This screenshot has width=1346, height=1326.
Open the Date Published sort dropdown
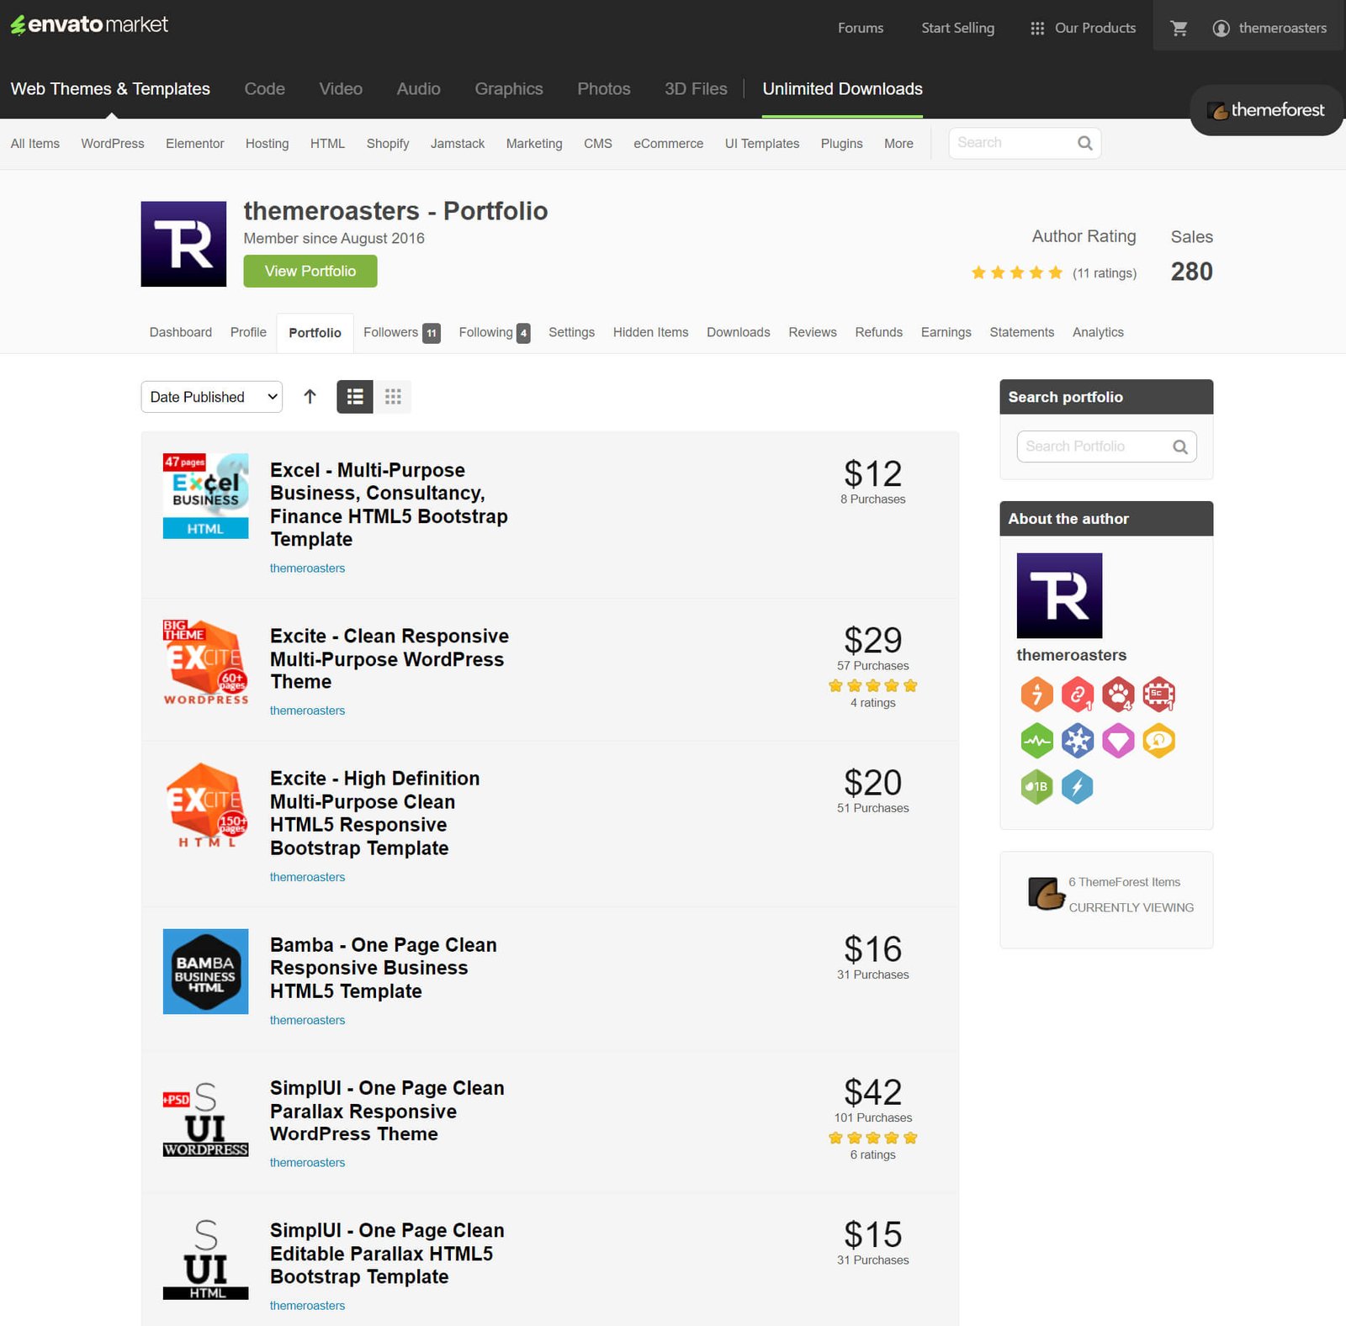tap(210, 396)
